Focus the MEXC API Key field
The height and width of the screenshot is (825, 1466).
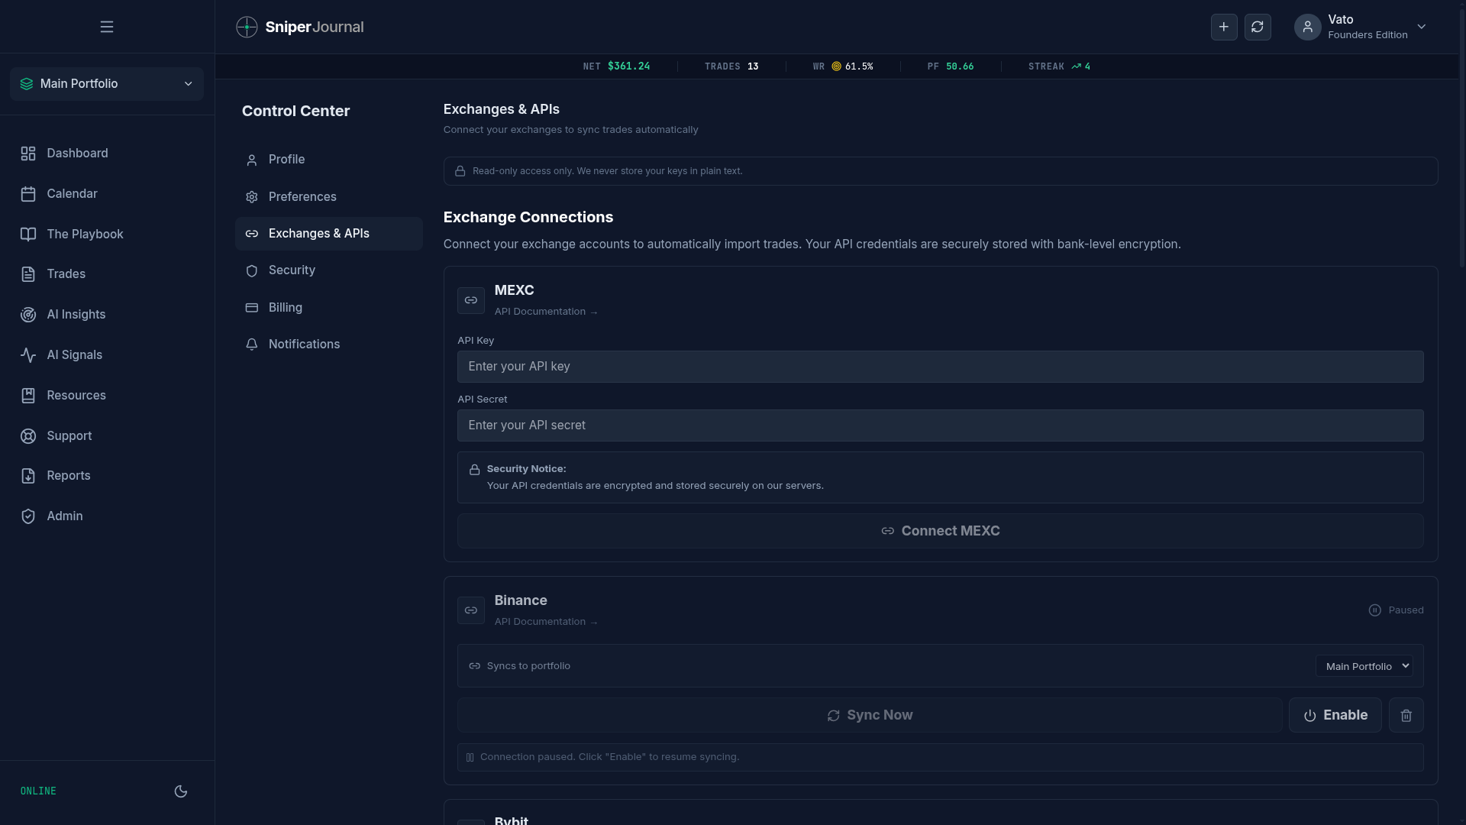(940, 367)
